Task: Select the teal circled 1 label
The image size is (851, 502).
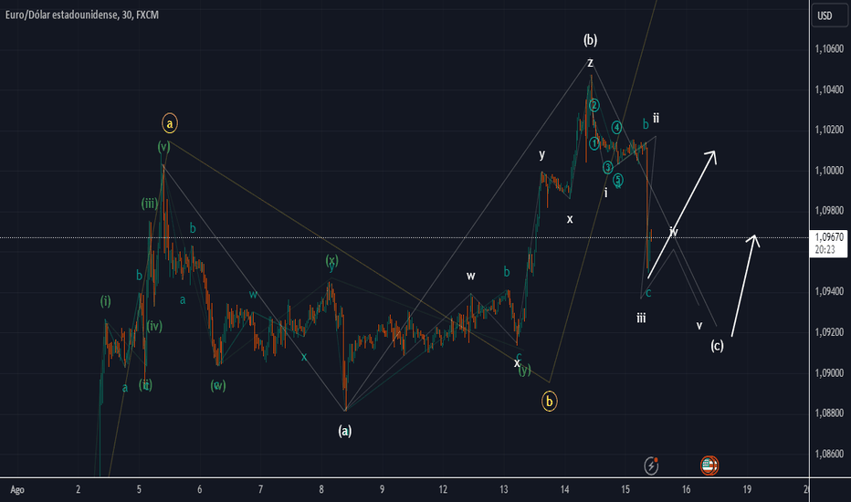Action: 594,144
